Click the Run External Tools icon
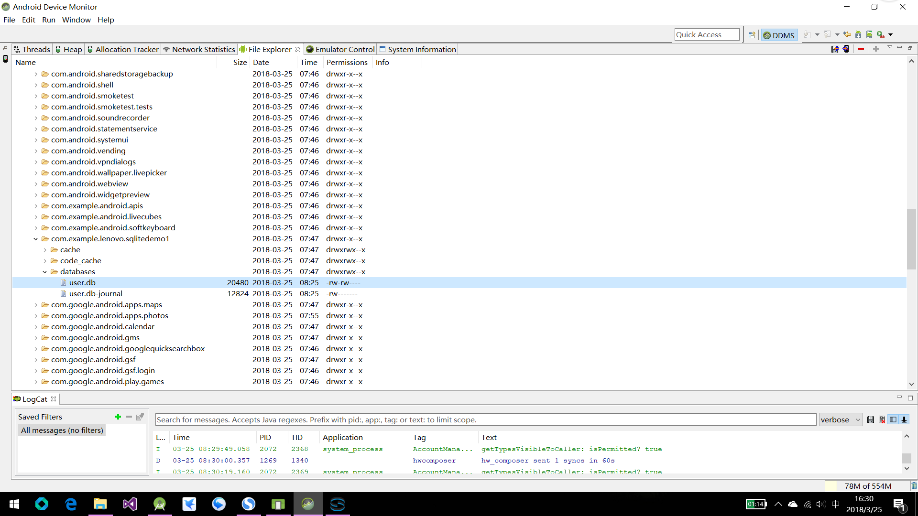Viewport: 918px width, 516px height. [880, 34]
